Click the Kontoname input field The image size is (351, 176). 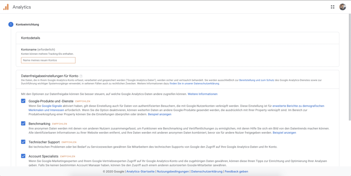48,60
